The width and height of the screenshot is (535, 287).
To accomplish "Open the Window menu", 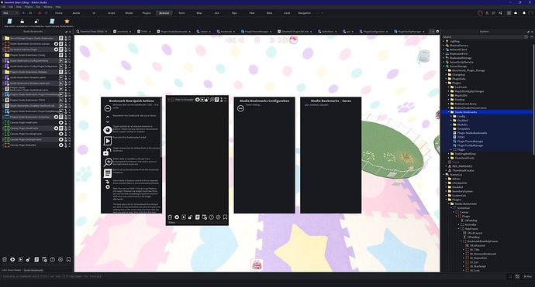I will [48, 7].
